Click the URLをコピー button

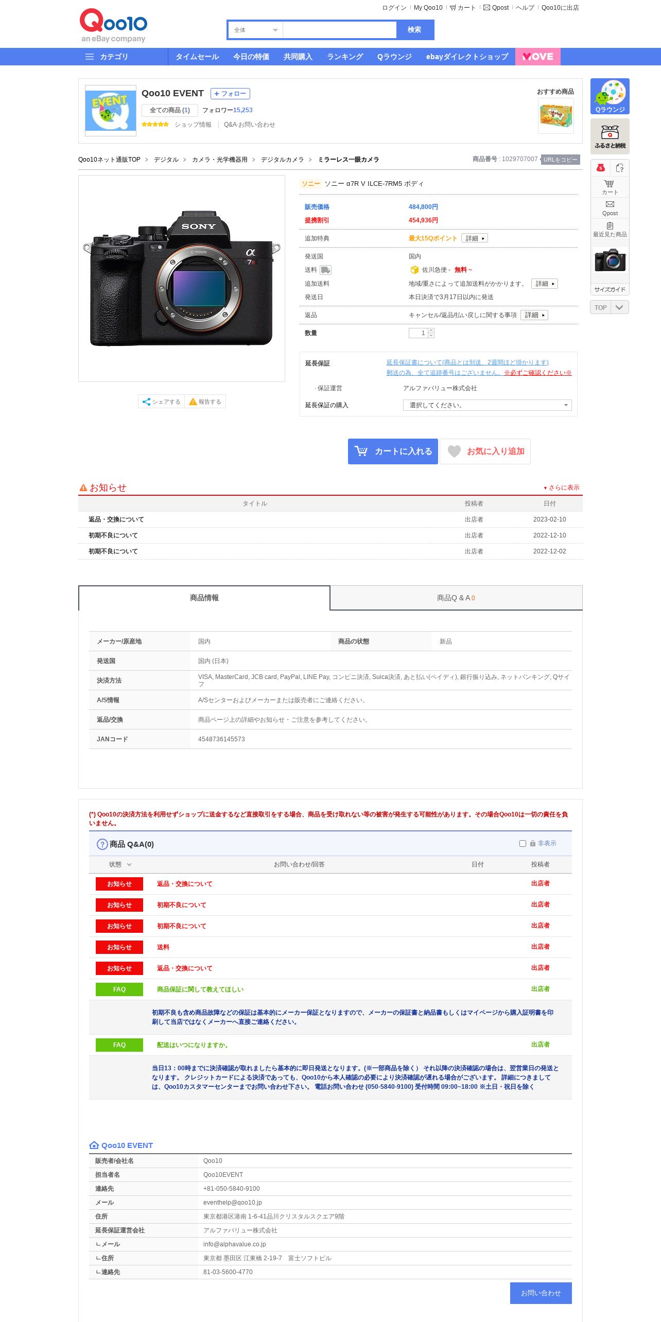click(561, 160)
